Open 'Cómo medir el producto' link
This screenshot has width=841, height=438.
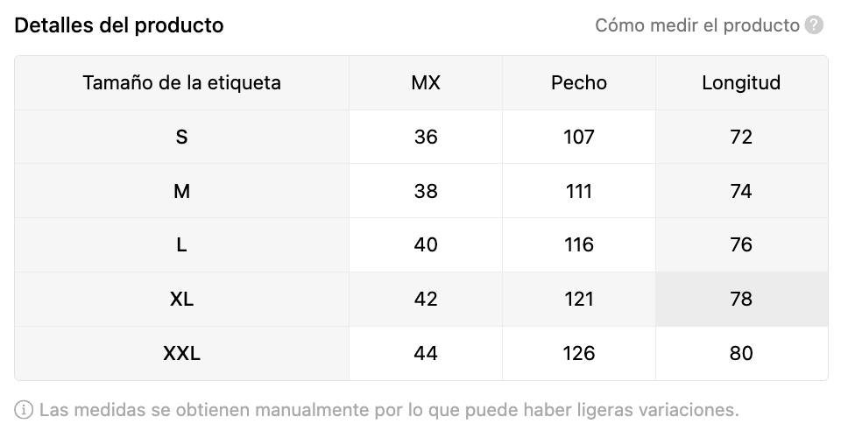click(696, 25)
